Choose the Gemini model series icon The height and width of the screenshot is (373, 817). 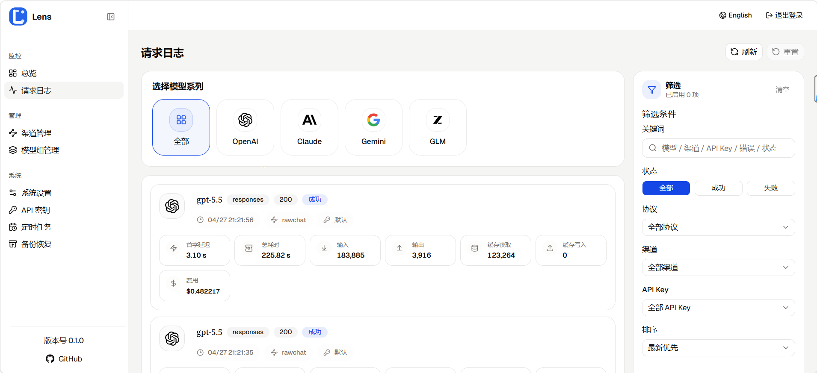(373, 120)
